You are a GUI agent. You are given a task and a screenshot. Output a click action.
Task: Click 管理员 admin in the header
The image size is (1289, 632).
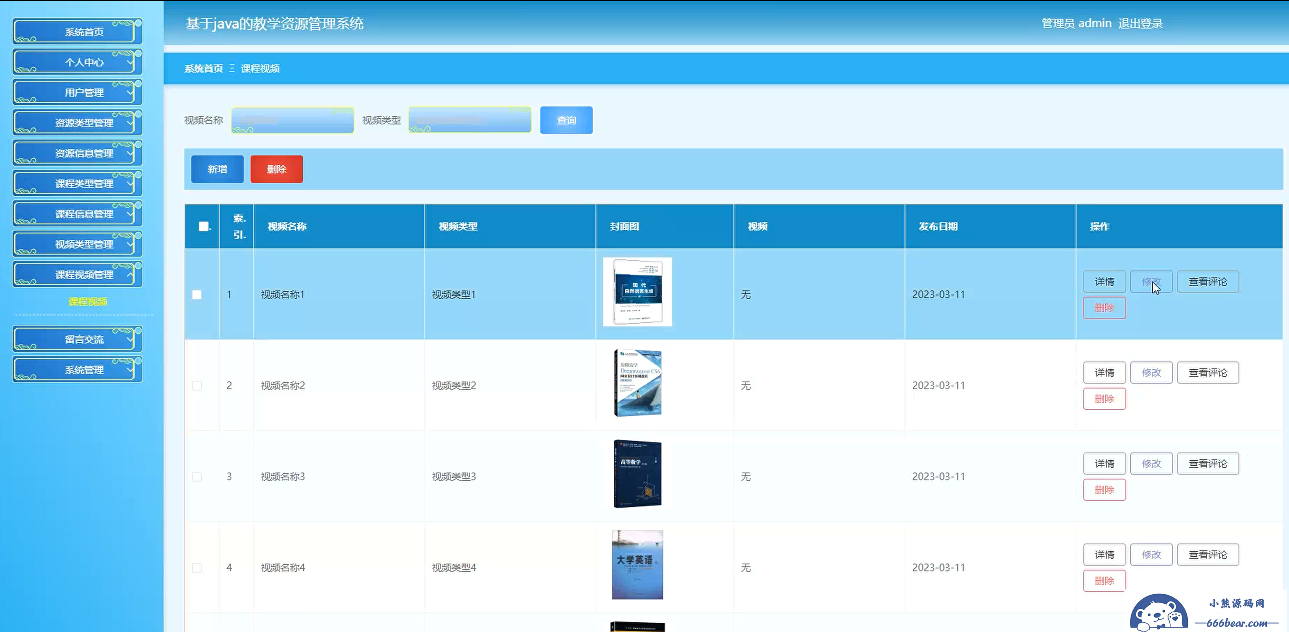coord(1077,24)
